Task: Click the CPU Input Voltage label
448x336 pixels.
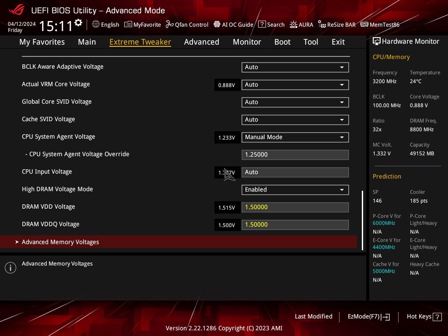Action: click(47, 171)
